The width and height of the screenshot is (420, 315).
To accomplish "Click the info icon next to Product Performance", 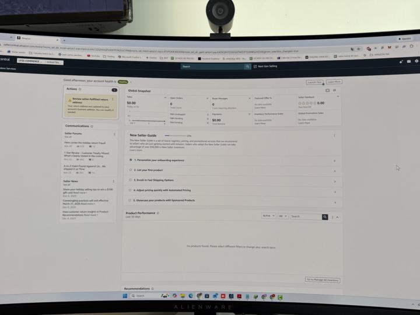I will pos(158,213).
